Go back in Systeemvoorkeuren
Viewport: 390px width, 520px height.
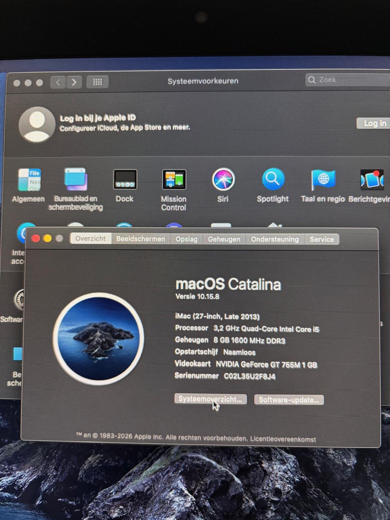click(x=58, y=82)
